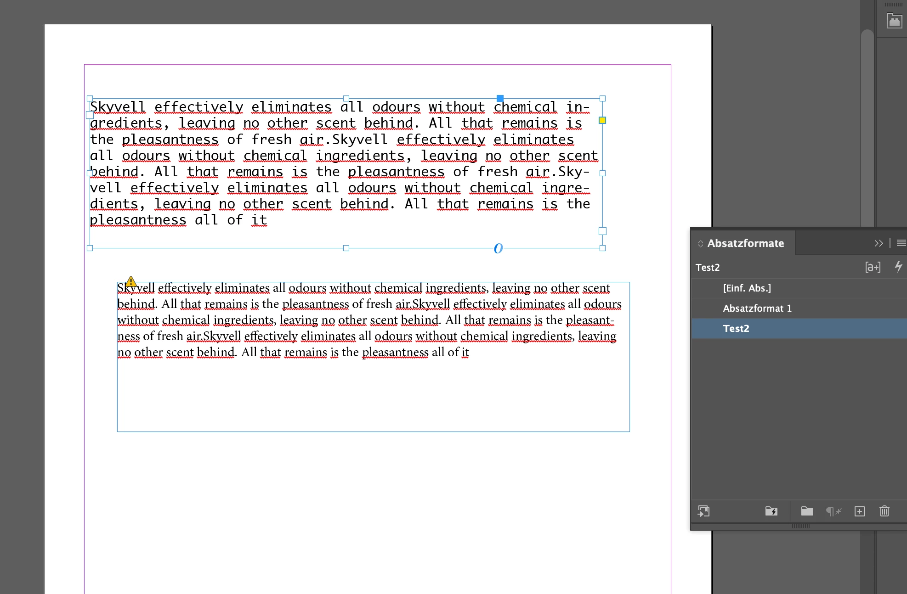
Task: Collapse the panel with the double chevron
Action: point(879,243)
